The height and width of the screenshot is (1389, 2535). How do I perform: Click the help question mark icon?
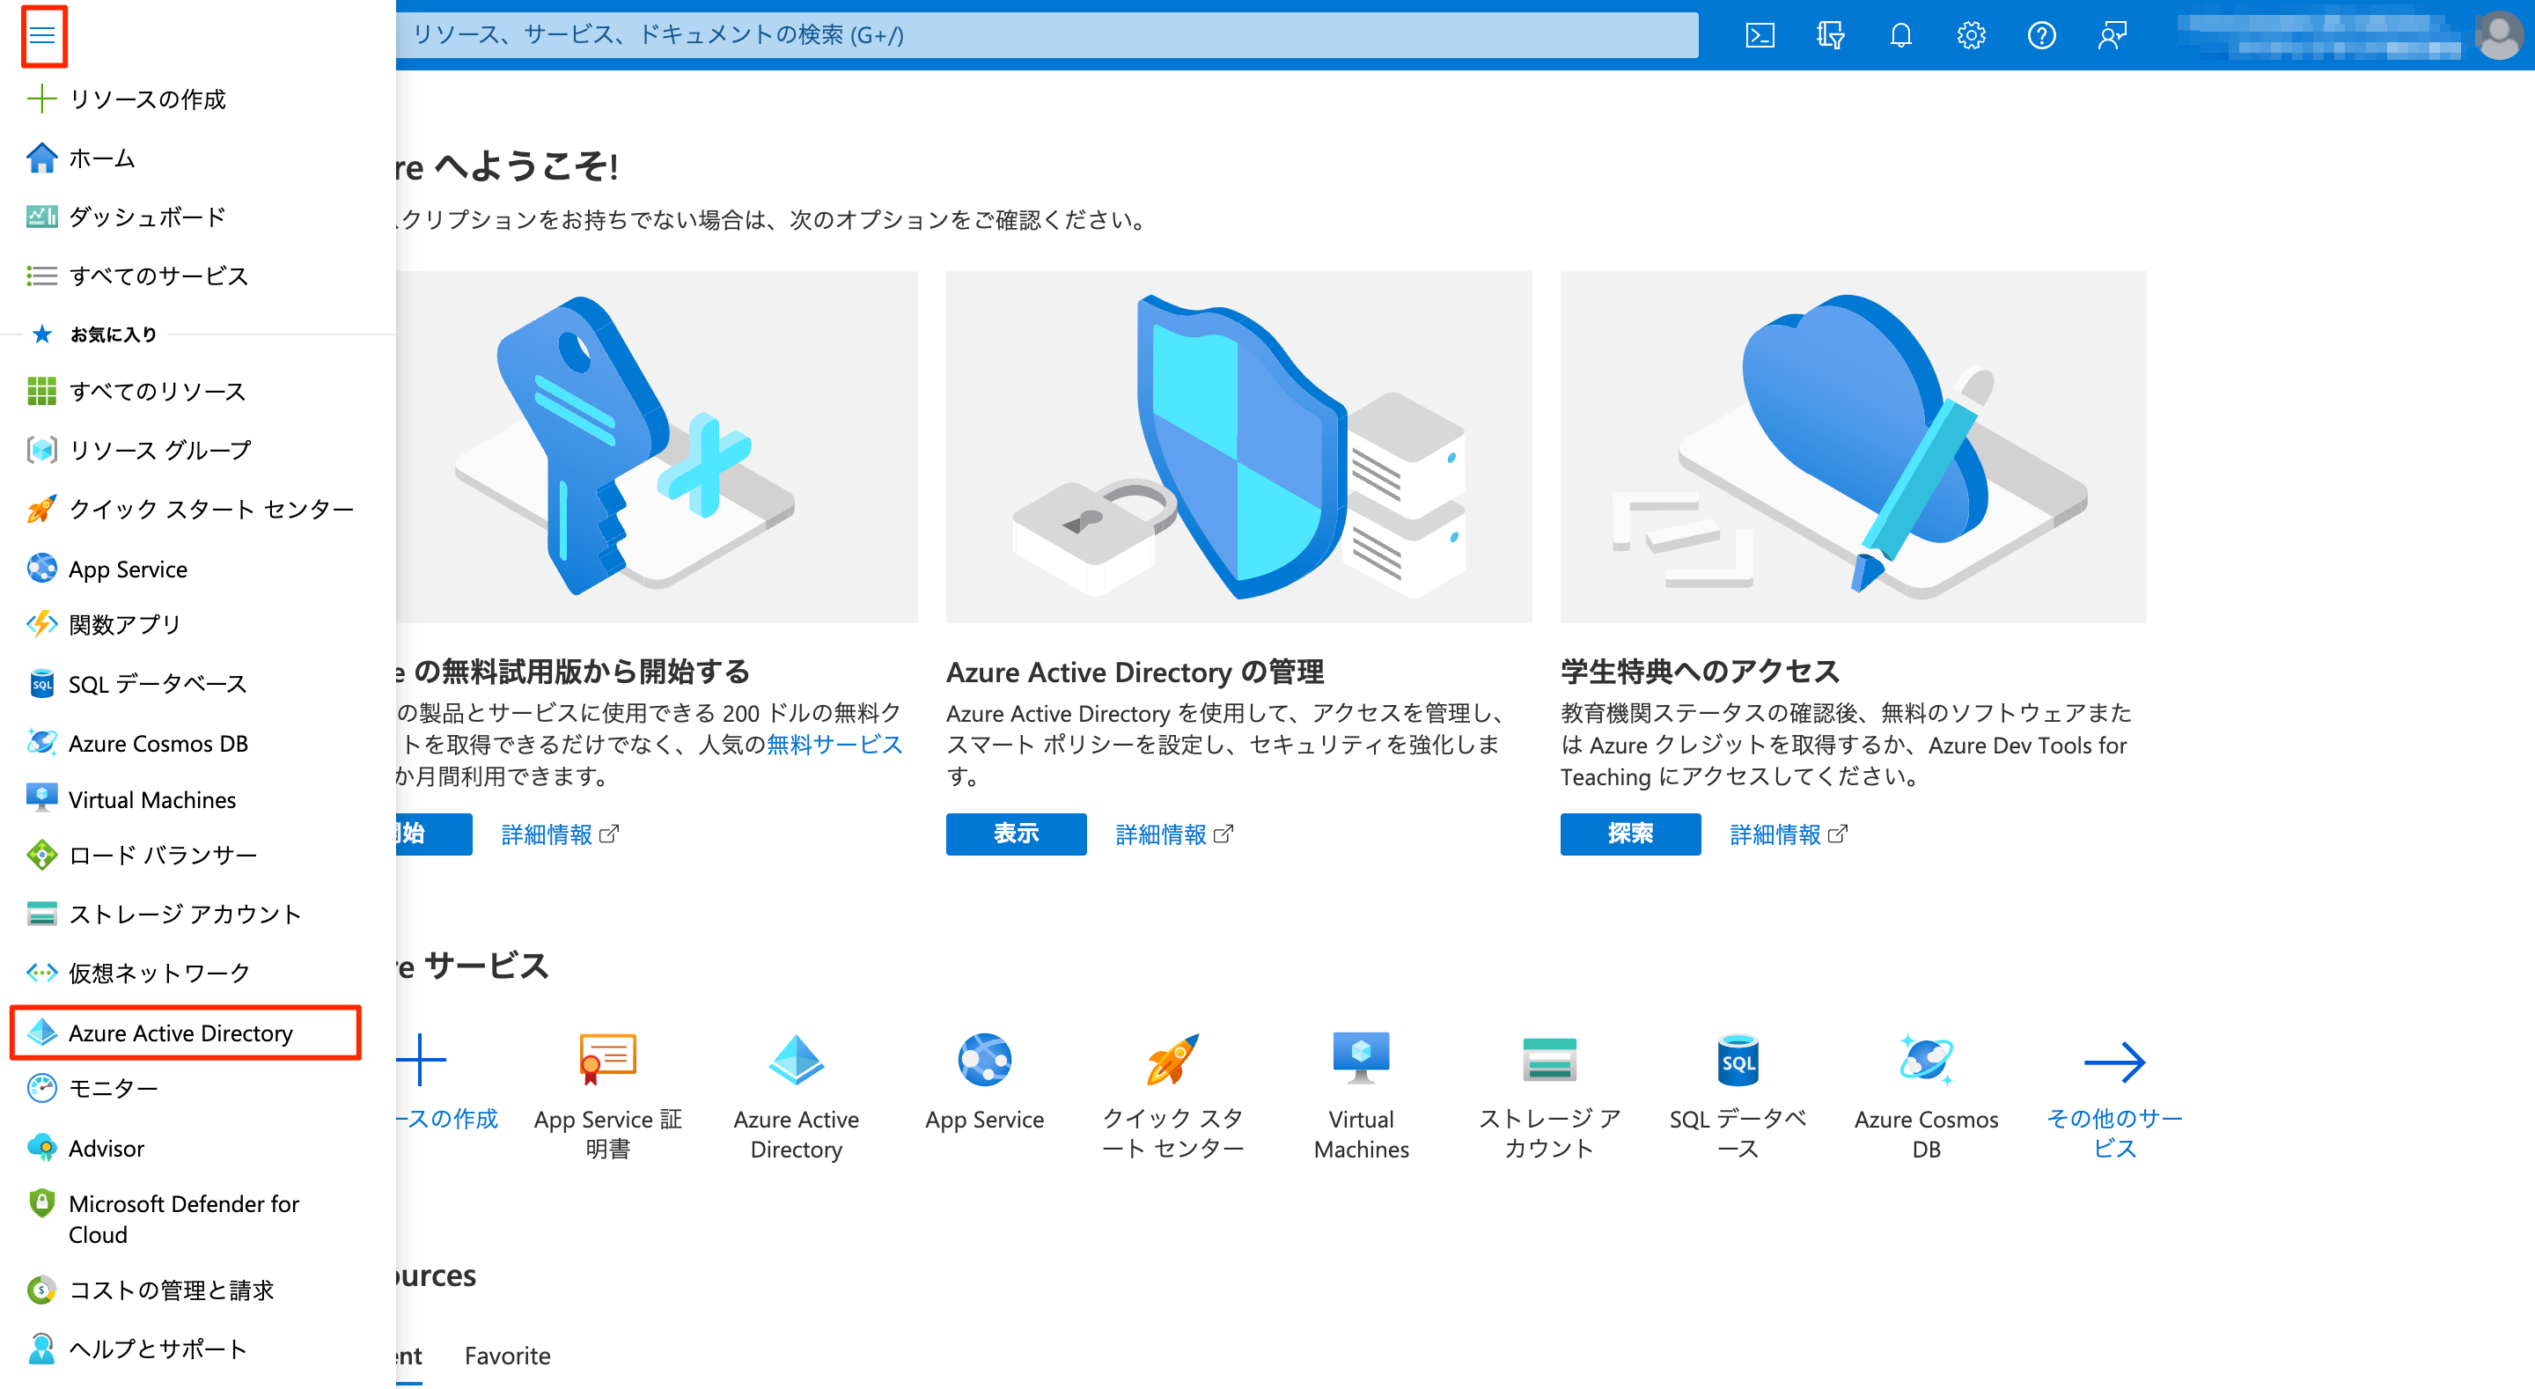click(x=2041, y=36)
